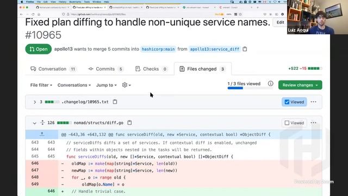Click the Apple menu icon
Screen dimensions: 348x196
point(22,2)
